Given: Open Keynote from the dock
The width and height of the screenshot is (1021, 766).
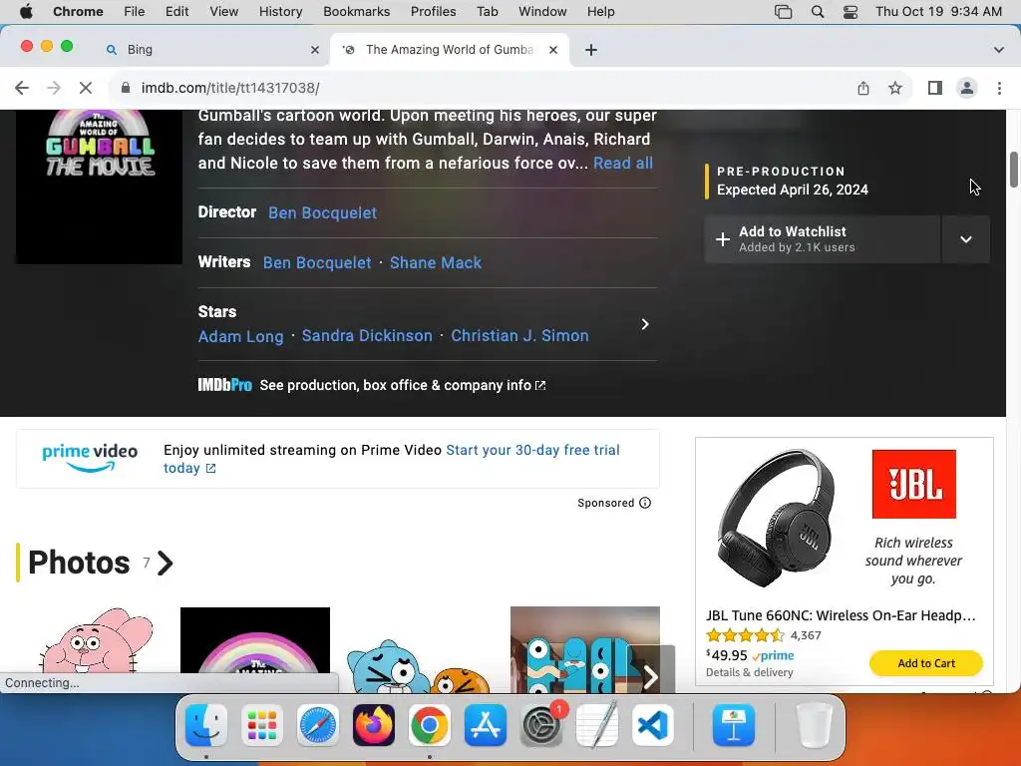Looking at the screenshot, I should pos(734,725).
